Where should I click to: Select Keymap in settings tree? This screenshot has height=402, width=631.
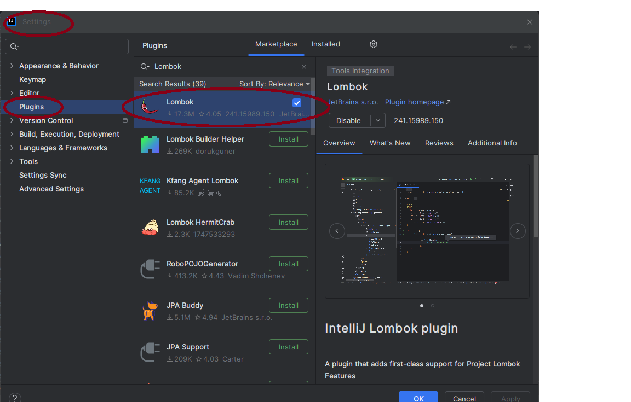click(x=33, y=80)
